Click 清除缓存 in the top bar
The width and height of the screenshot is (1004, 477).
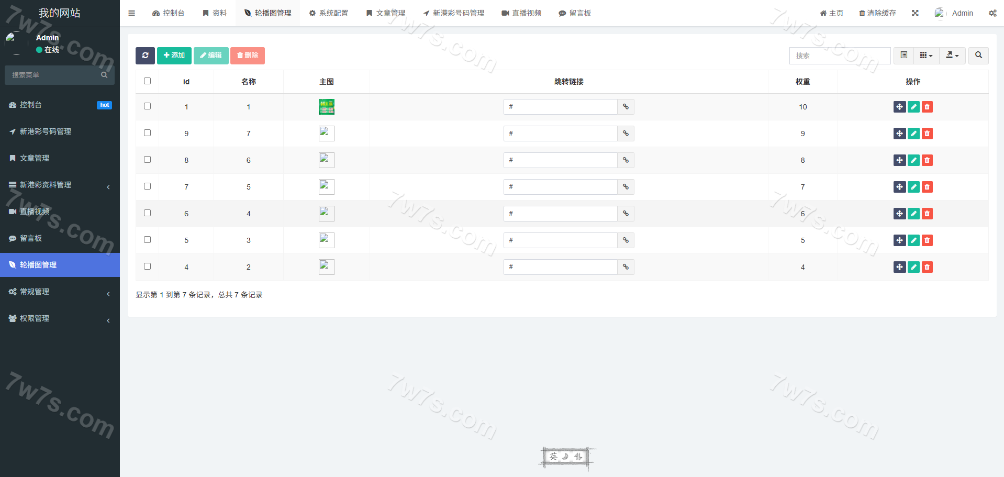[877, 13]
